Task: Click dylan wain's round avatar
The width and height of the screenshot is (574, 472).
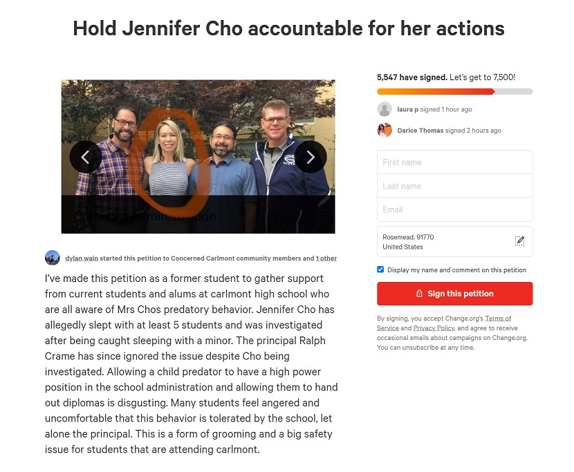Action: tap(53, 258)
